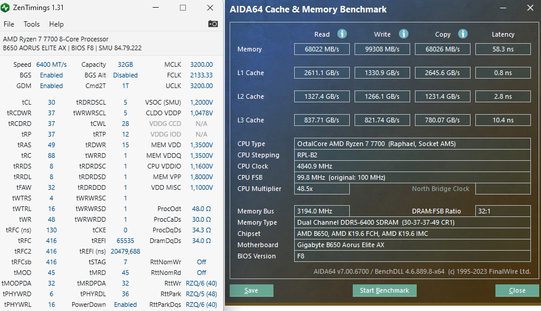Click the empty North Bridge Clock field

tap(503, 189)
